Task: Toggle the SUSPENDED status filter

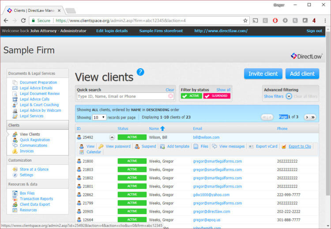Action: (x=217, y=96)
